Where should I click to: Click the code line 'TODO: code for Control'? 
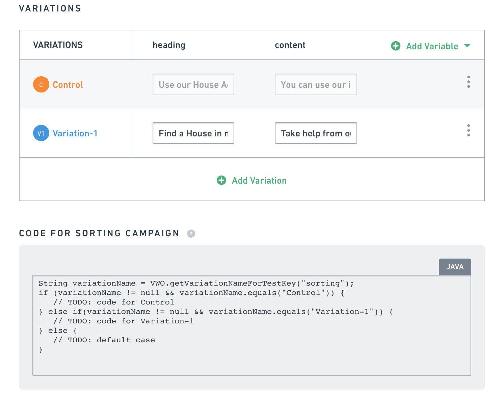(114, 302)
